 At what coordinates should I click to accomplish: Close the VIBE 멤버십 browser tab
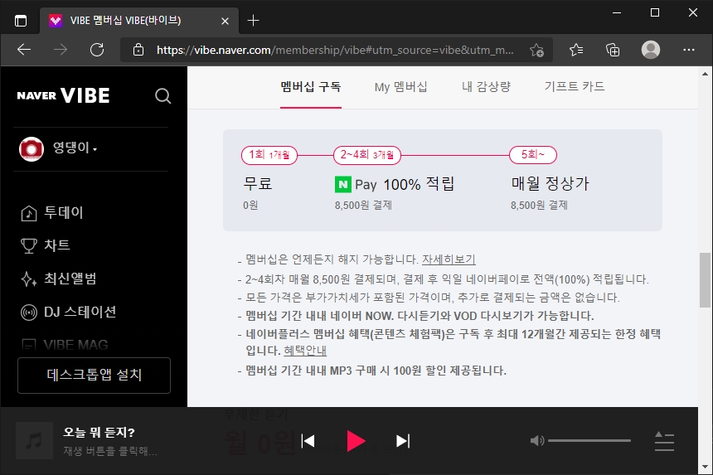coord(225,21)
